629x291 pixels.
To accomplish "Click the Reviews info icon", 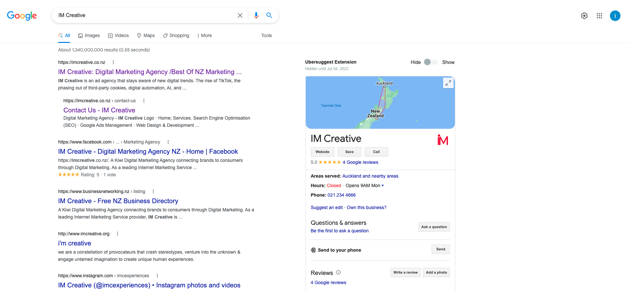I will [x=338, y=272].
